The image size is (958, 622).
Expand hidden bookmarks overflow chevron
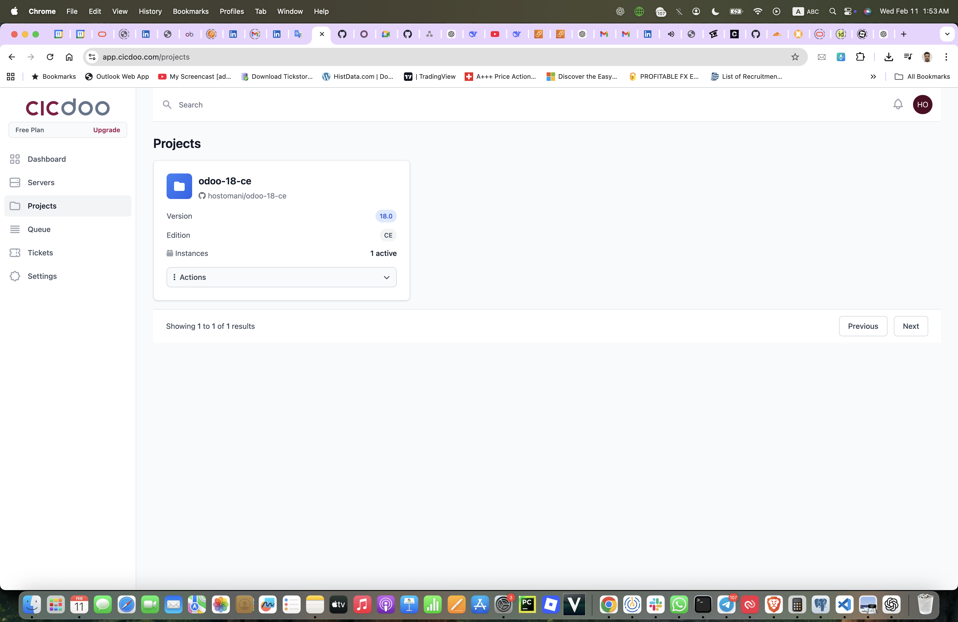pos(873,76)
